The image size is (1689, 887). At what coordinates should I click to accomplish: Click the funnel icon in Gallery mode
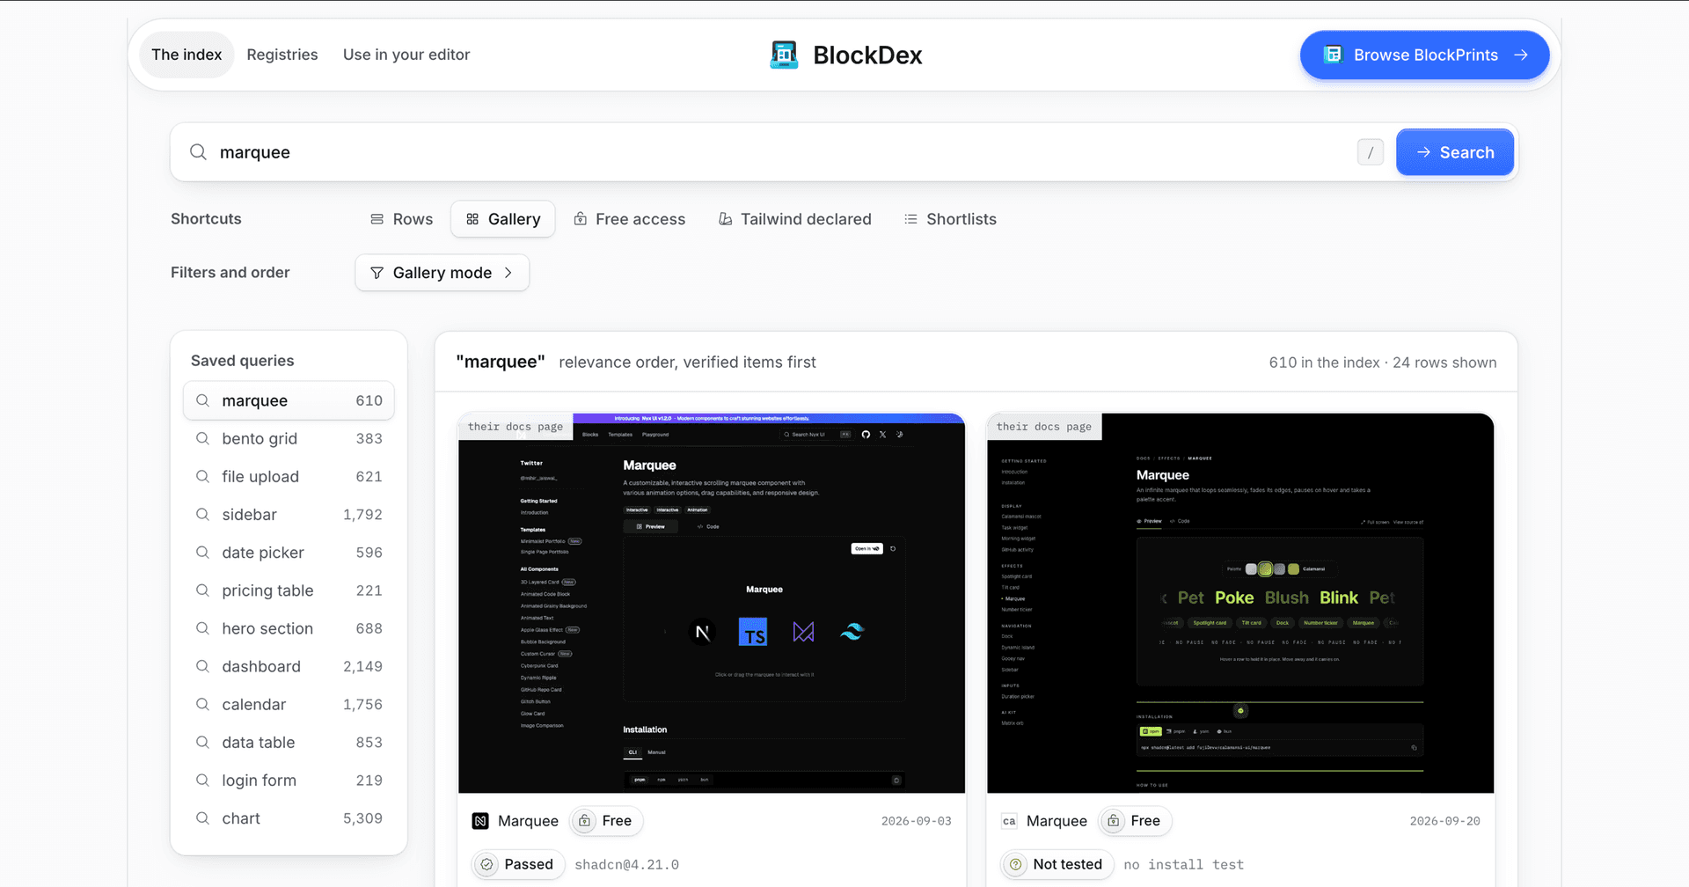point(377,273)
